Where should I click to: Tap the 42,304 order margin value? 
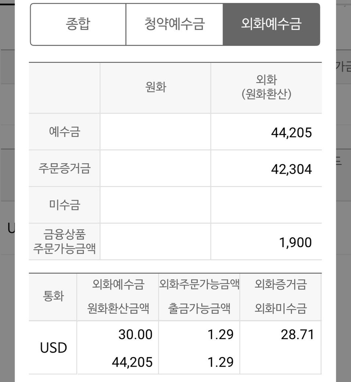point(291,169)
